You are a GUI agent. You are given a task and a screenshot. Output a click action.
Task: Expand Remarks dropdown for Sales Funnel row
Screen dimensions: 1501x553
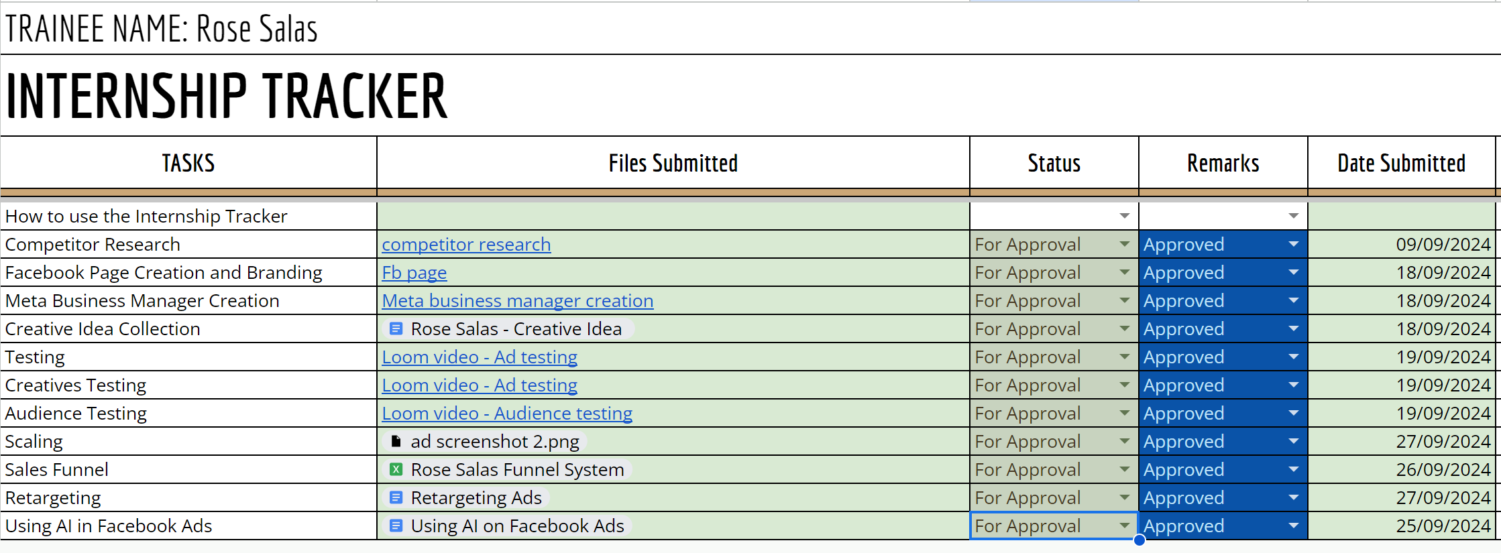pos(1293,470)
